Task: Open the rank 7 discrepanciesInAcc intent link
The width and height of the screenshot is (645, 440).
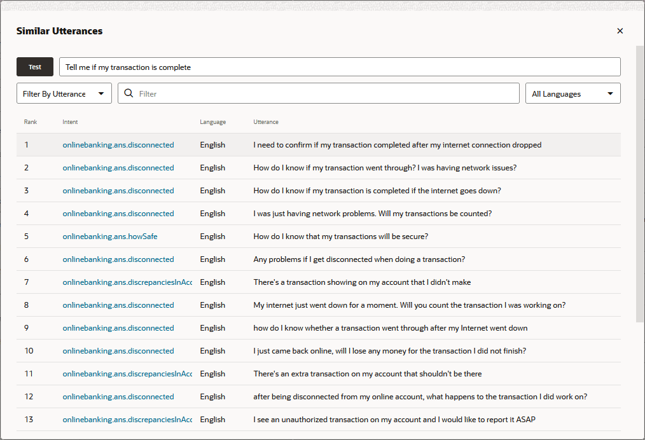Action: [x=127, y=282]
